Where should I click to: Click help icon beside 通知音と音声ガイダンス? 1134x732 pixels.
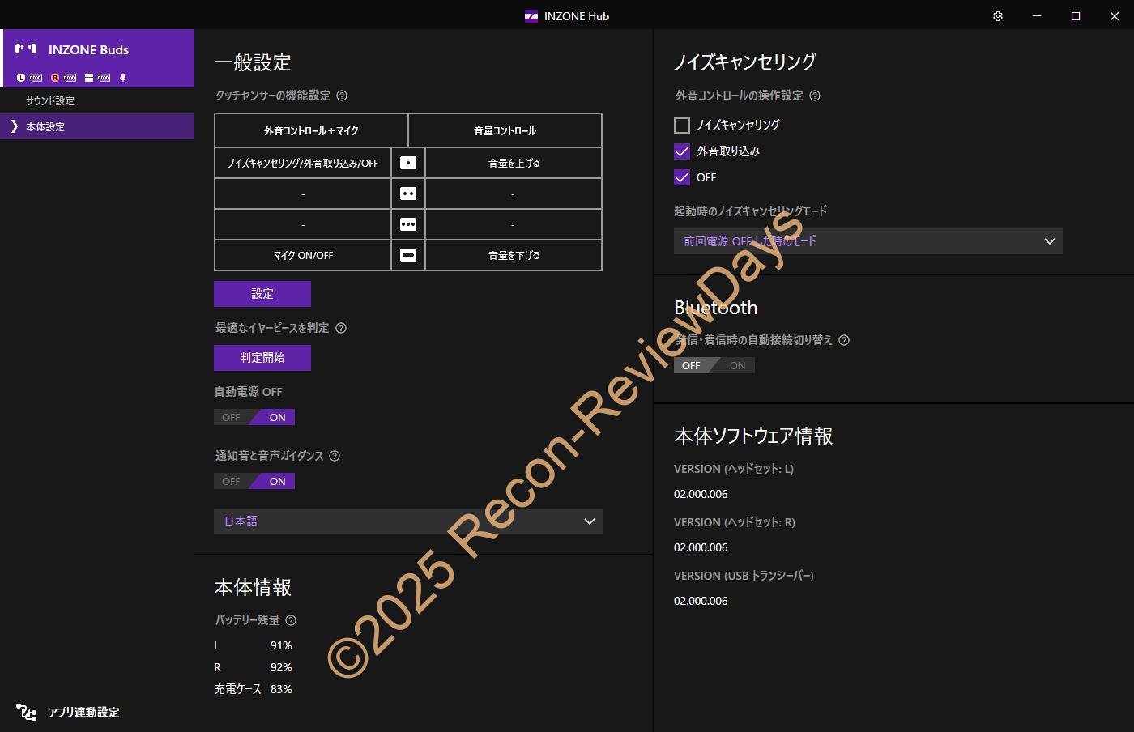335,456
